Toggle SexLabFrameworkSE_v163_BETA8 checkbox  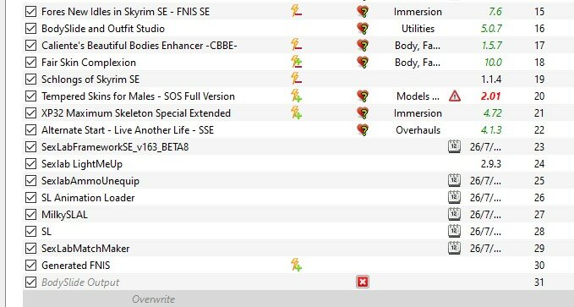(30, 146)
